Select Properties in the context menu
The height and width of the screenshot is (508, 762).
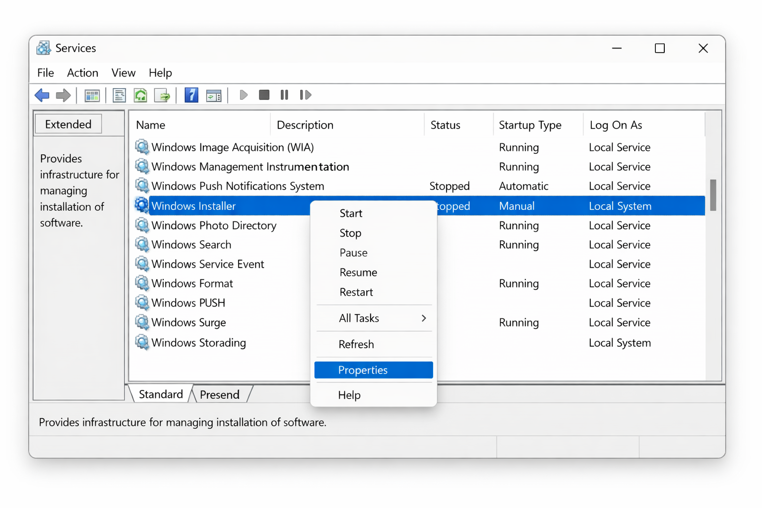374,370
